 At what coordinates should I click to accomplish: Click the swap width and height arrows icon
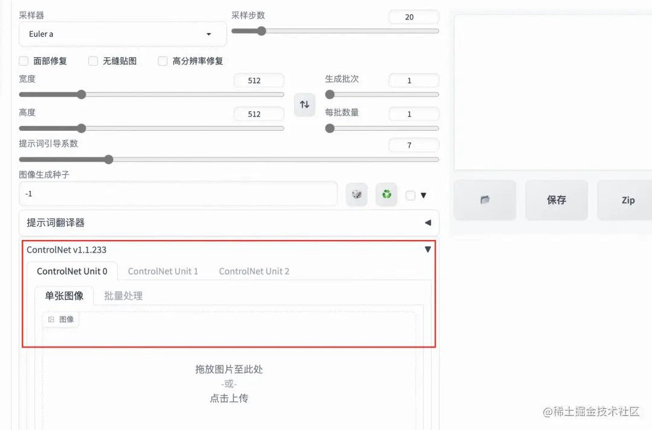tap(304, 104)
